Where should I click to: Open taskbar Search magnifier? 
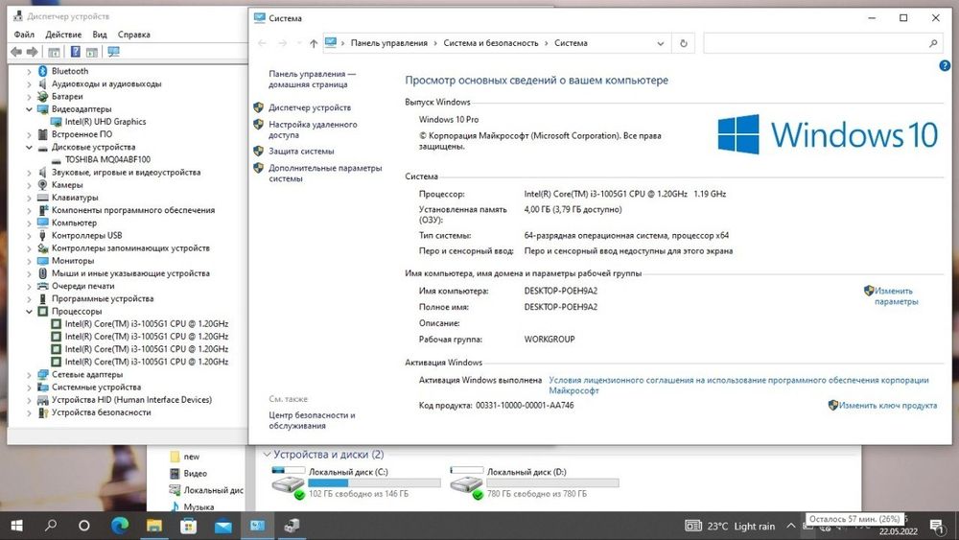click(x=51, y=526)
